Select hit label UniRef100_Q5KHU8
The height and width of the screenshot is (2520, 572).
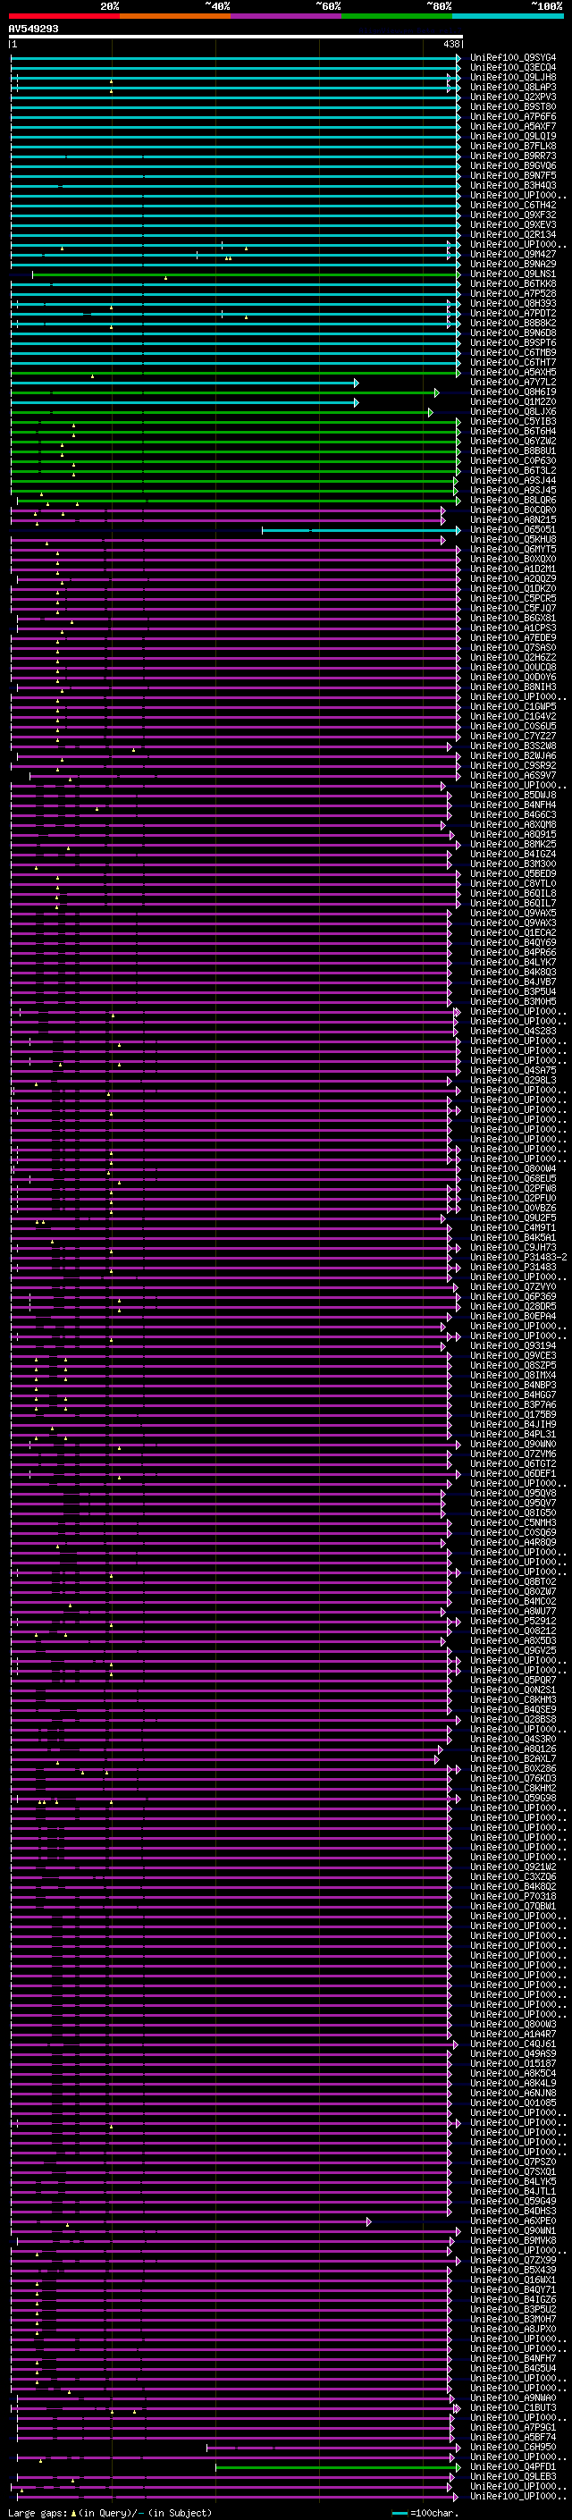[512, 539]
